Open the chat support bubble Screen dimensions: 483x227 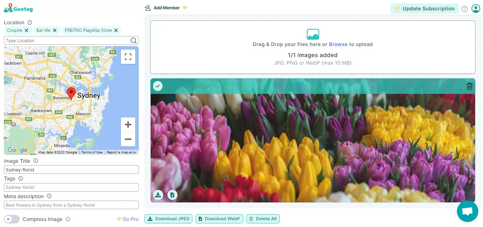(467, 211)
